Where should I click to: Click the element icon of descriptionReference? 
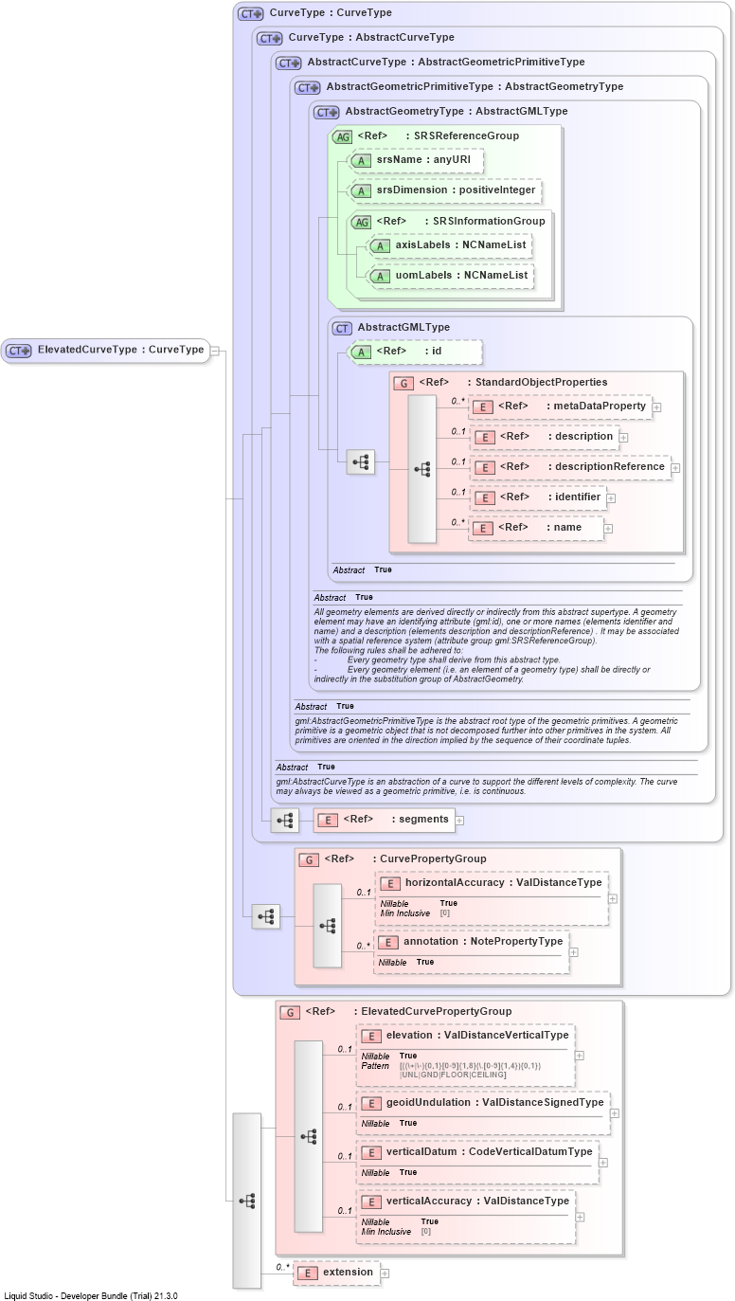pos(484,467)
